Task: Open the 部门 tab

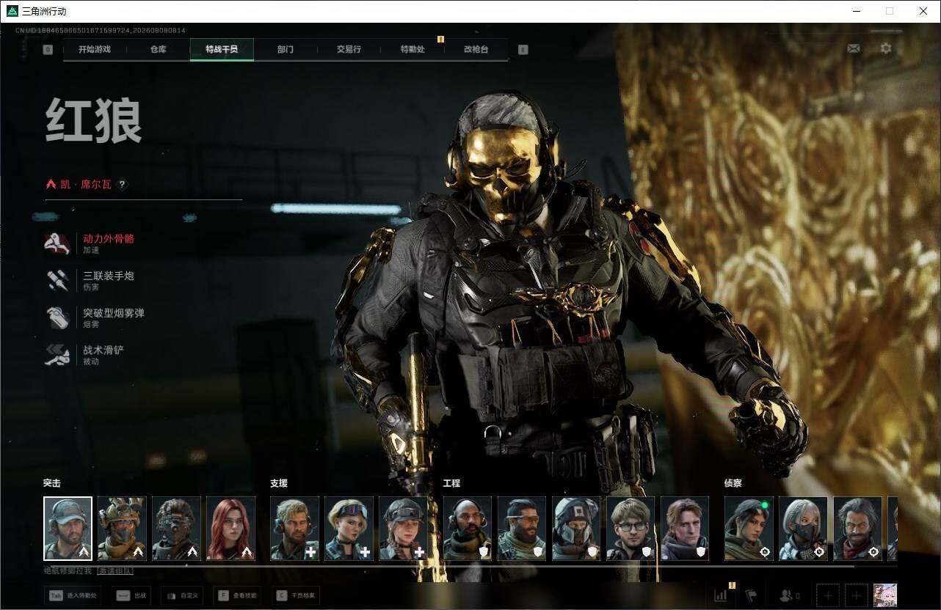Action: point(286,49)
